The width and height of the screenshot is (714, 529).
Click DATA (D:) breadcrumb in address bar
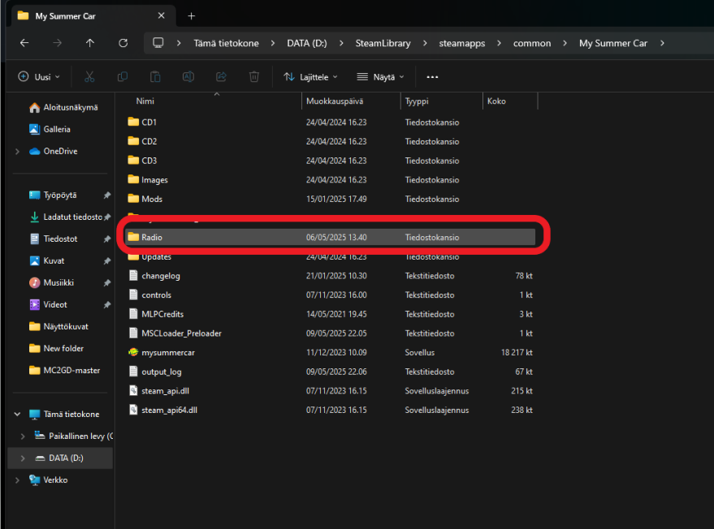(x=306, y=43)
